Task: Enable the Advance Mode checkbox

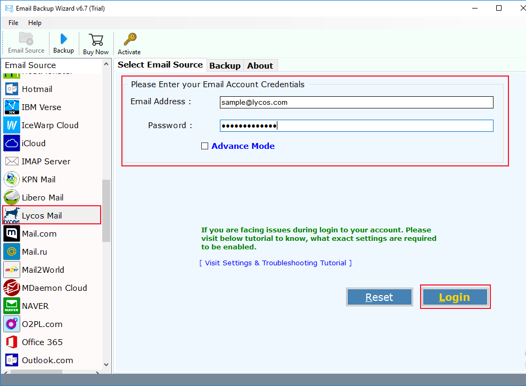Action: click(204, 146)
